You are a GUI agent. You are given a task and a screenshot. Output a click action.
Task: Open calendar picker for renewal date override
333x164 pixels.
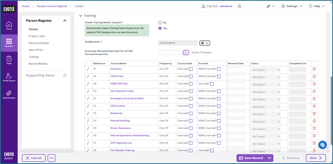tap(186, 52)
